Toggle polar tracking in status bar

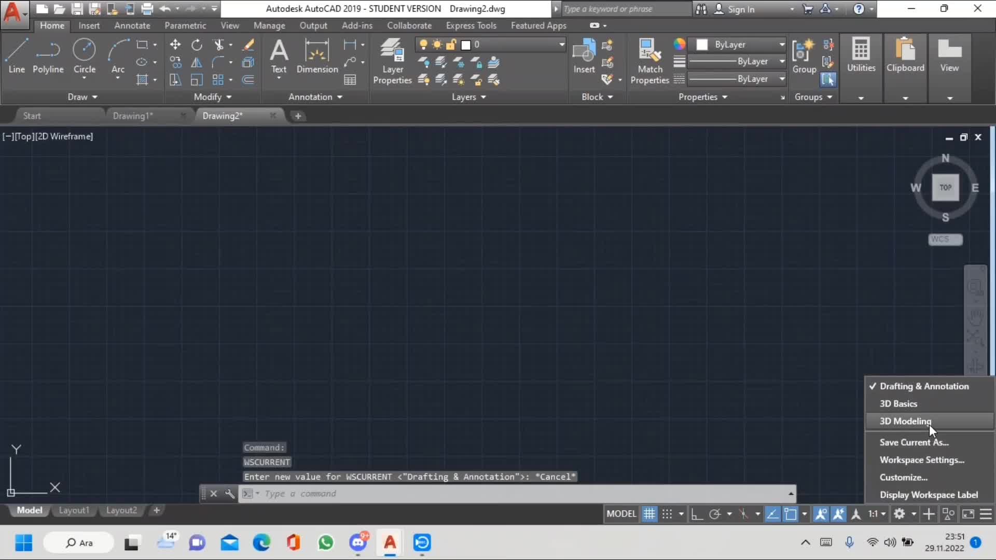[715, 514]
